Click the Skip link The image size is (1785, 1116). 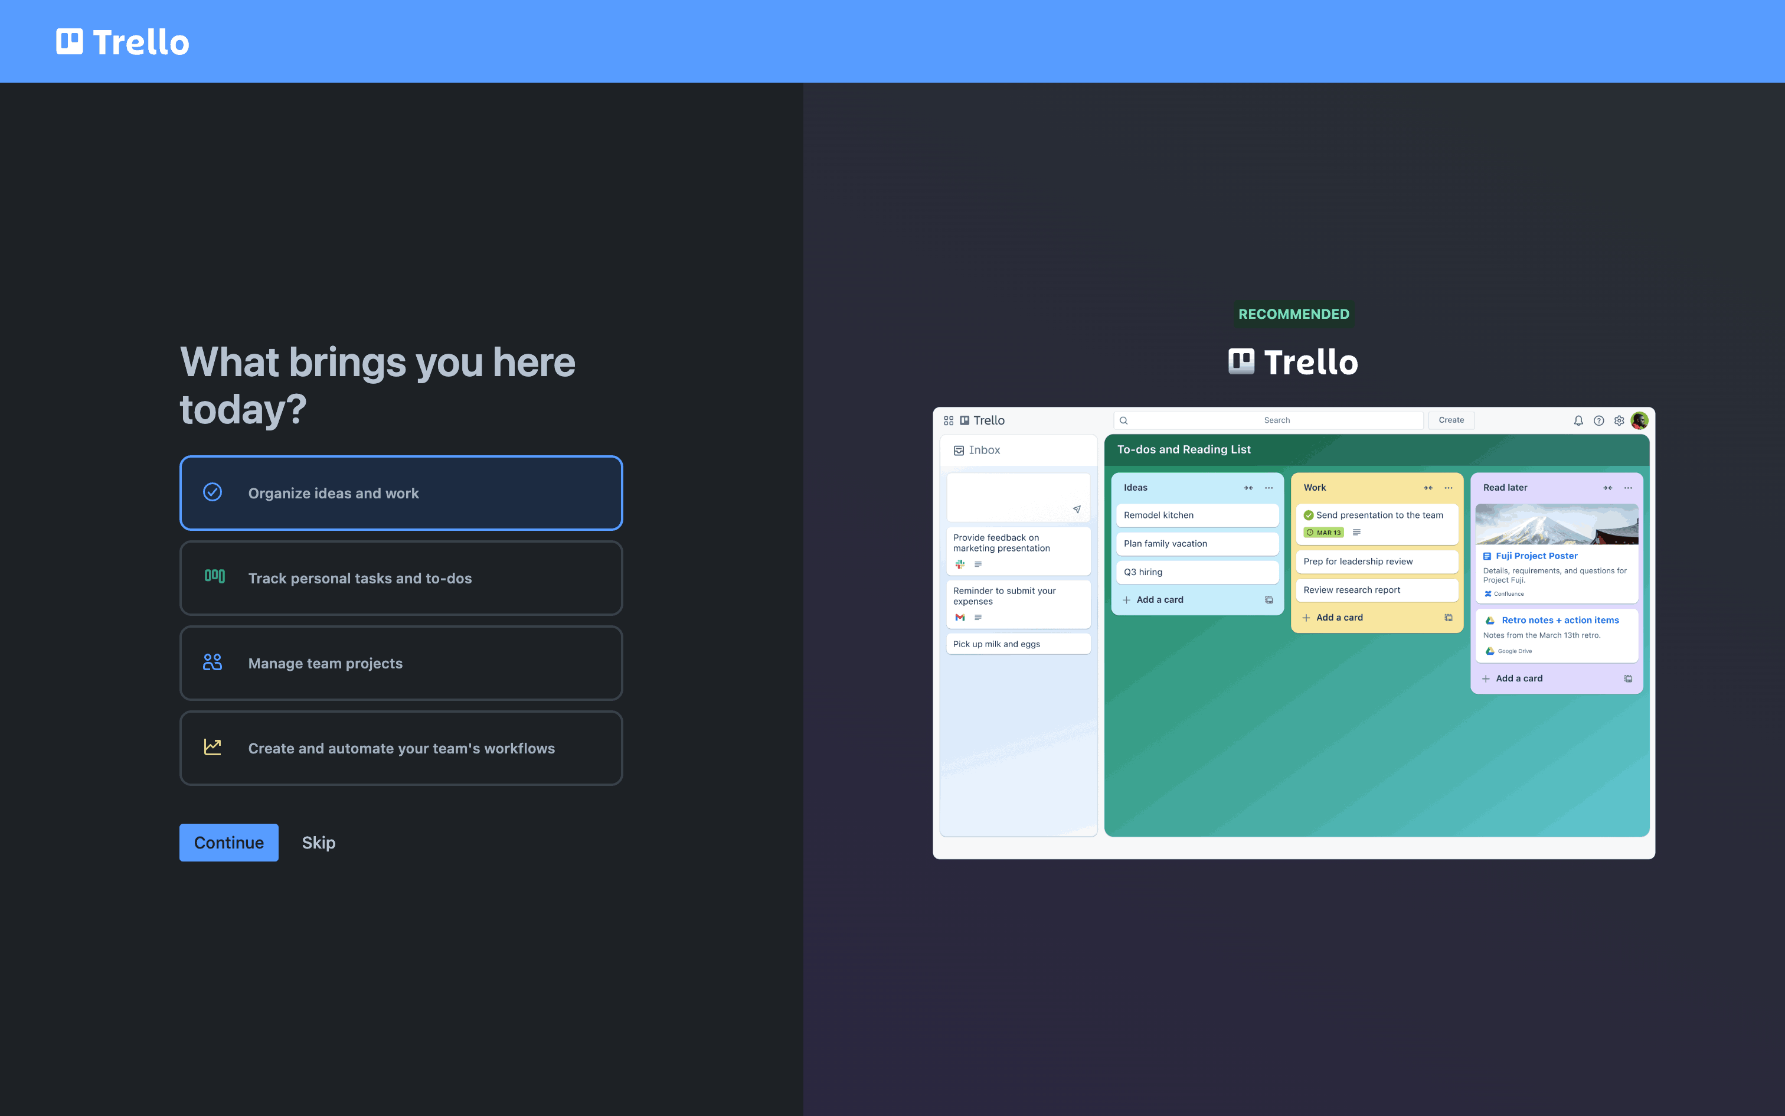(319, 842)
